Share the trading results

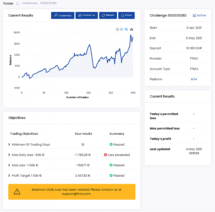click(x=127, y=15)
